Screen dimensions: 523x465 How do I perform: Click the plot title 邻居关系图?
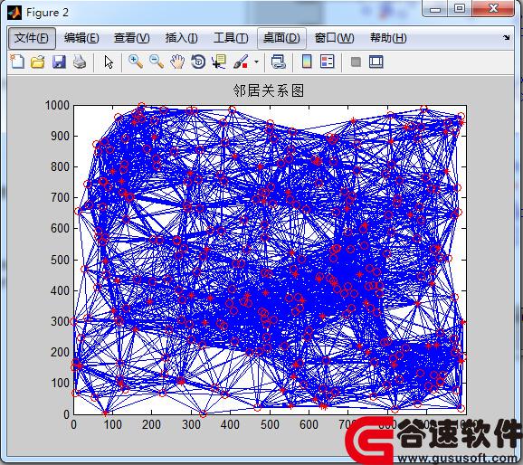(269, 90)
